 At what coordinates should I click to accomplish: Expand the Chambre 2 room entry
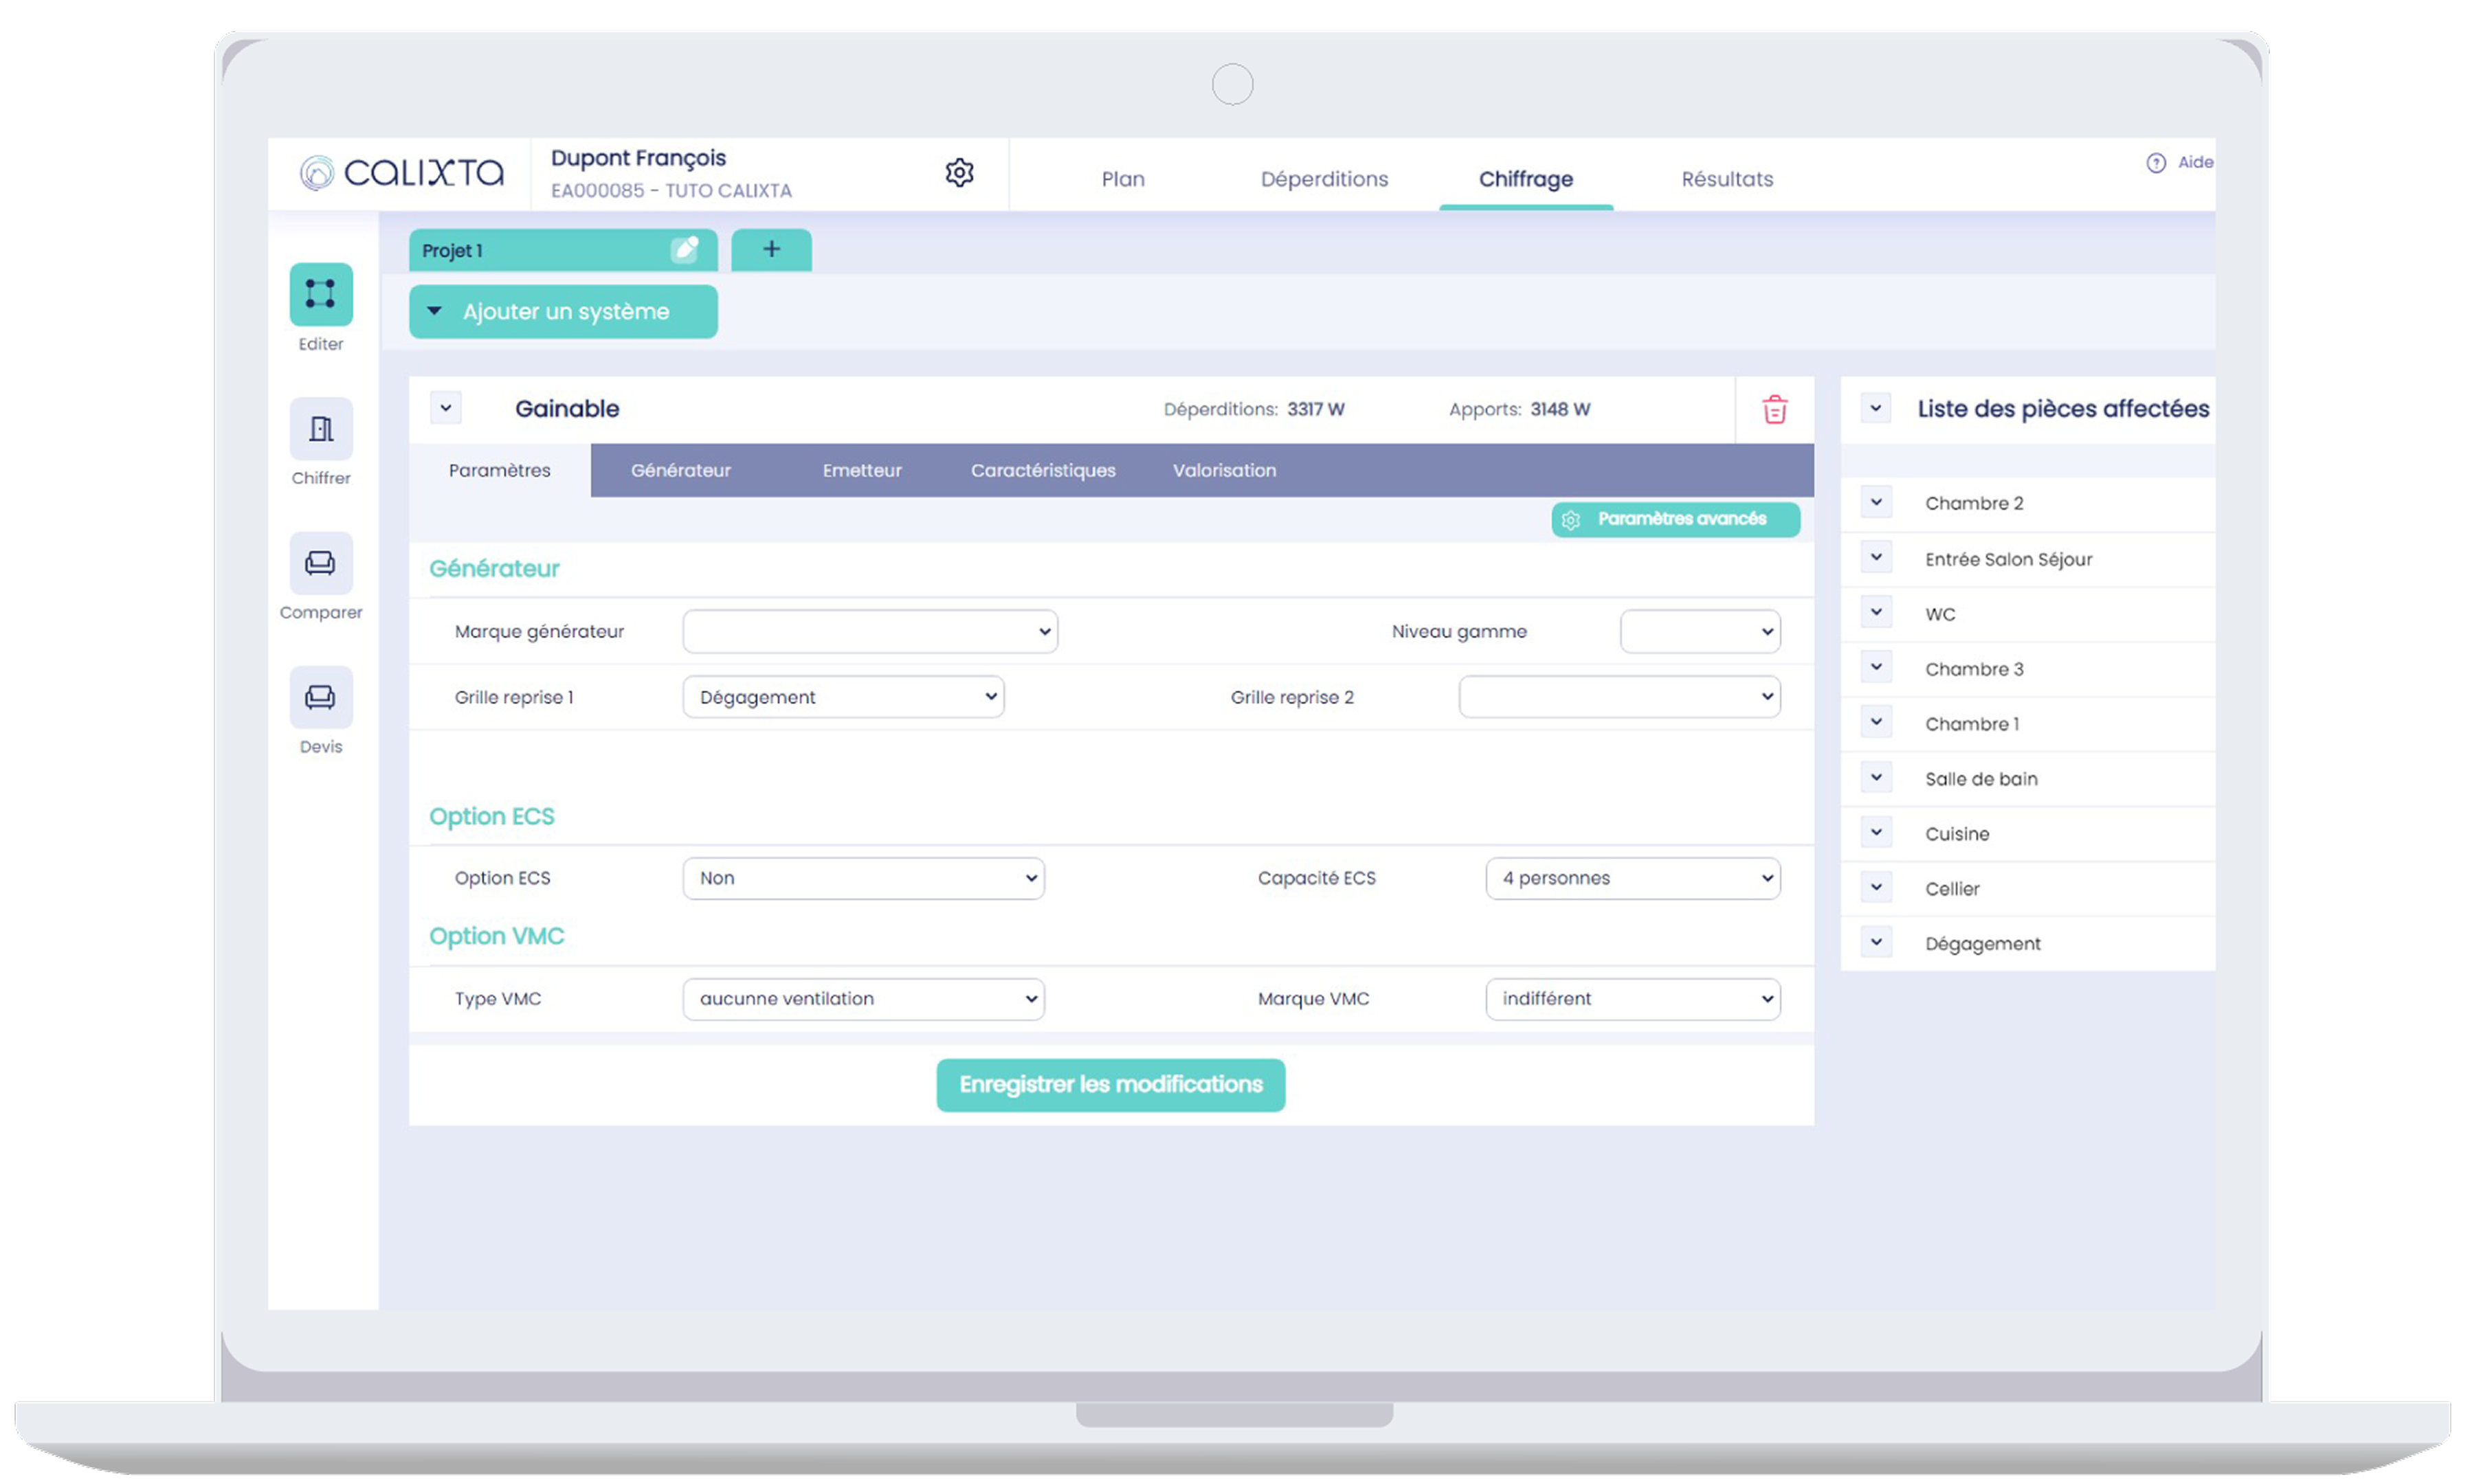[1876, 502]
